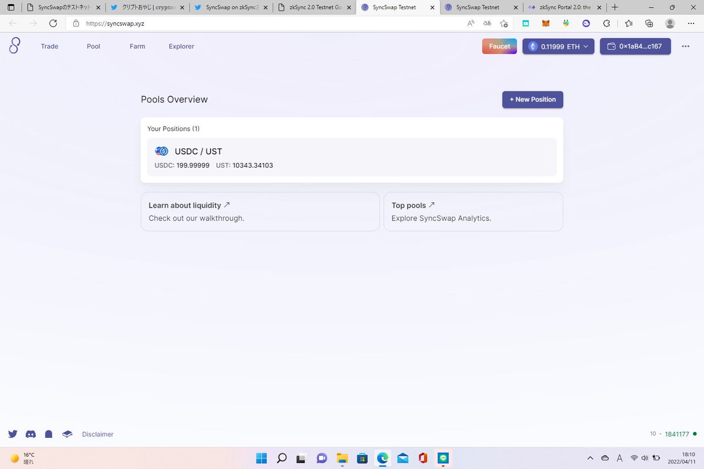The image size is (704, 469).
Task: Click the footer ghost-shaped icon
Action: pyautogui.click(x=49, y=434)
